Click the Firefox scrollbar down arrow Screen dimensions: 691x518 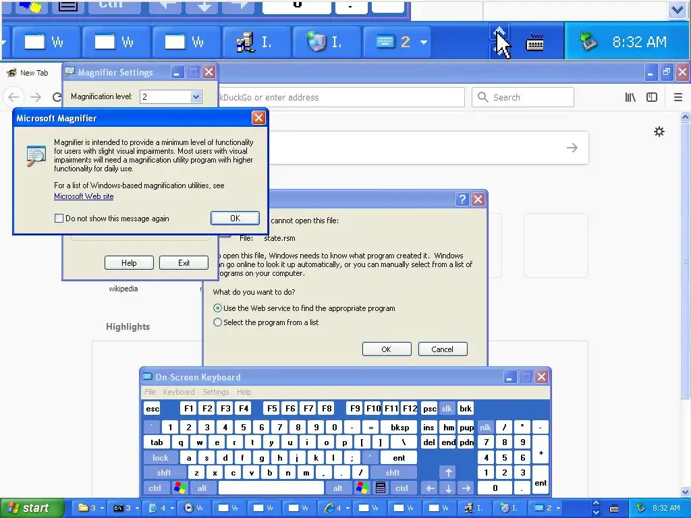tap(685, 492)
